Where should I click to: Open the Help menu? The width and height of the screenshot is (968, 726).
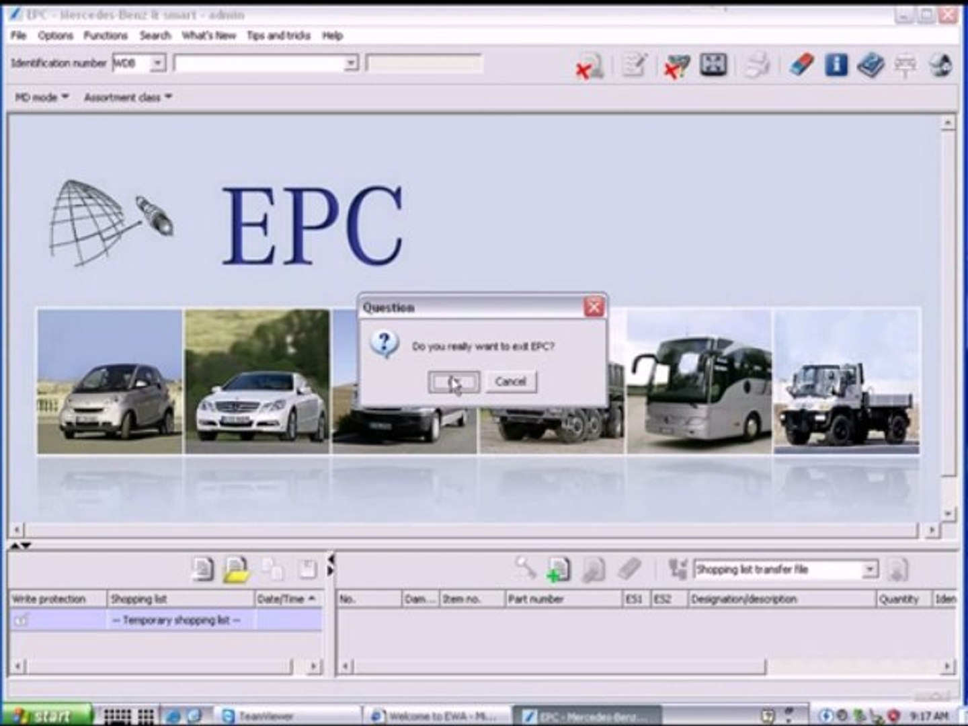point(332,36)
